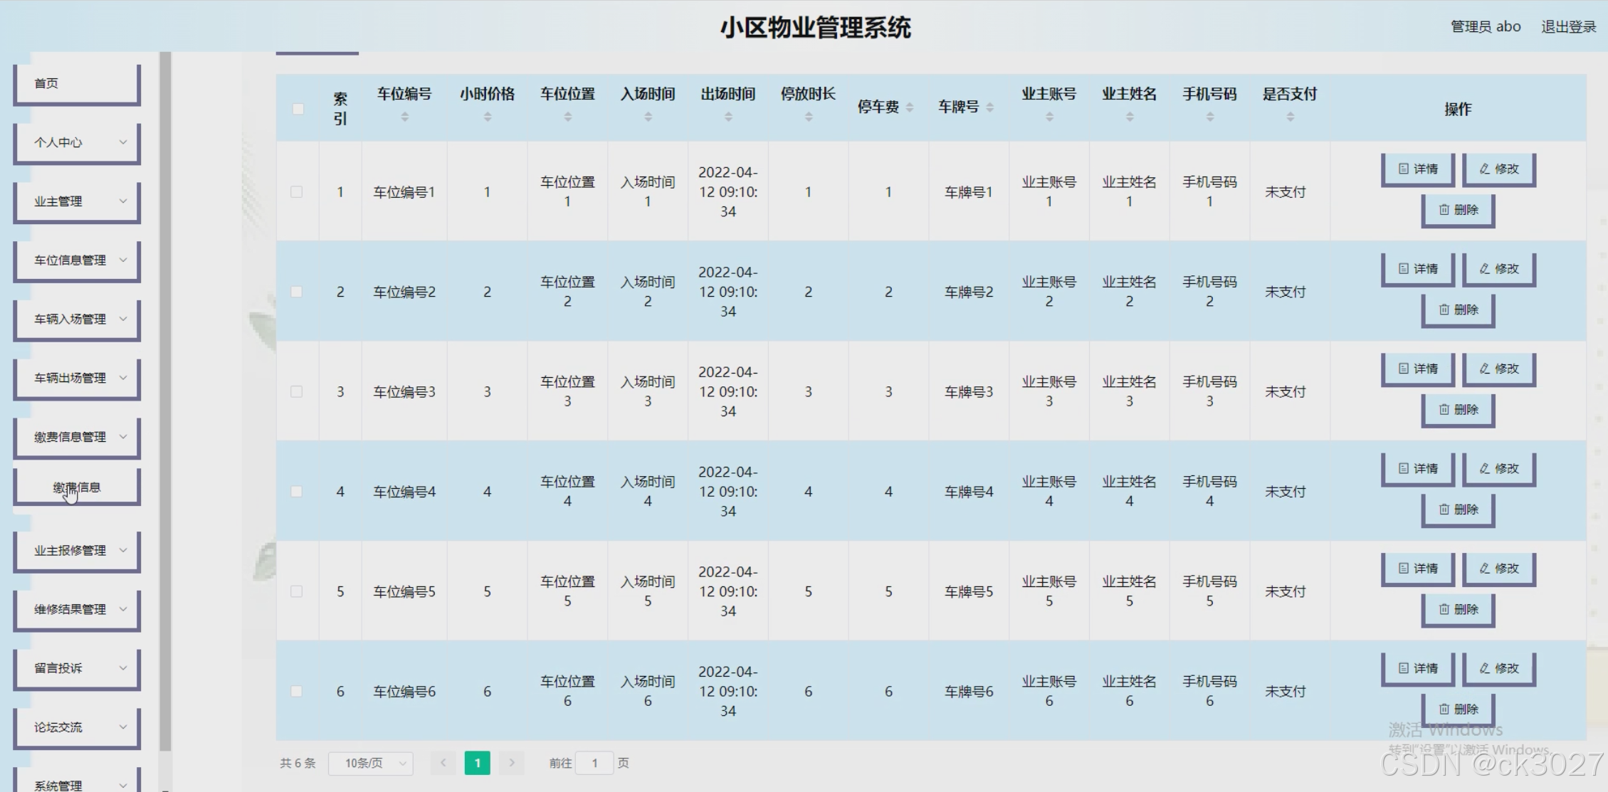This screenshot has height=792, width=1608.
Task: Open the 10条/页 page size dropdown
Action: [371, 763]
